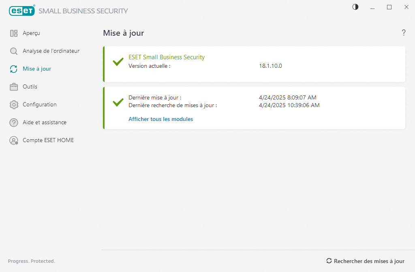Minimize the ESET window
Viewport: 415px width, 272px height.
tap(372, 7)
